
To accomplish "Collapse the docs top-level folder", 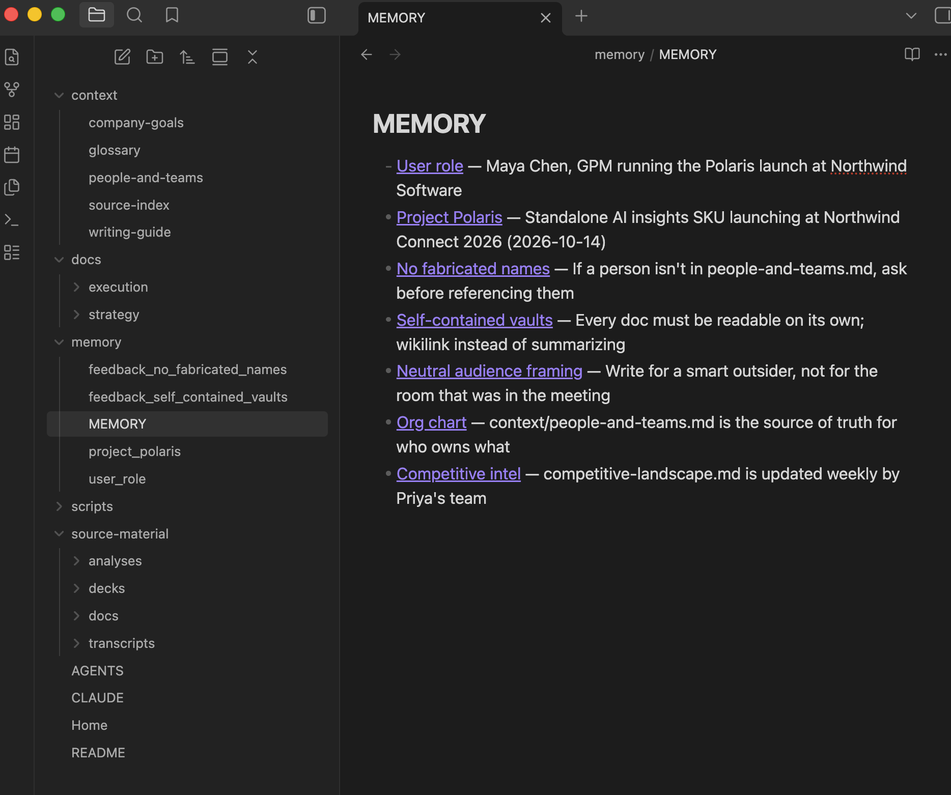I will (59, 260).
